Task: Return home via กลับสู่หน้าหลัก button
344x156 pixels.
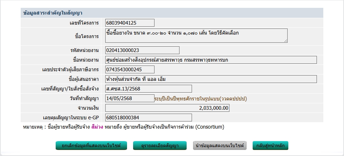Action: [270, 146]
